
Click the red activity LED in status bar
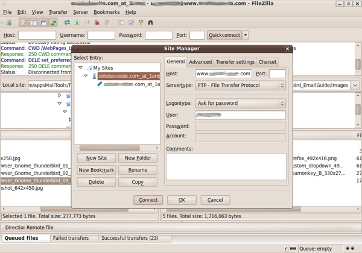tap(352, 248)
